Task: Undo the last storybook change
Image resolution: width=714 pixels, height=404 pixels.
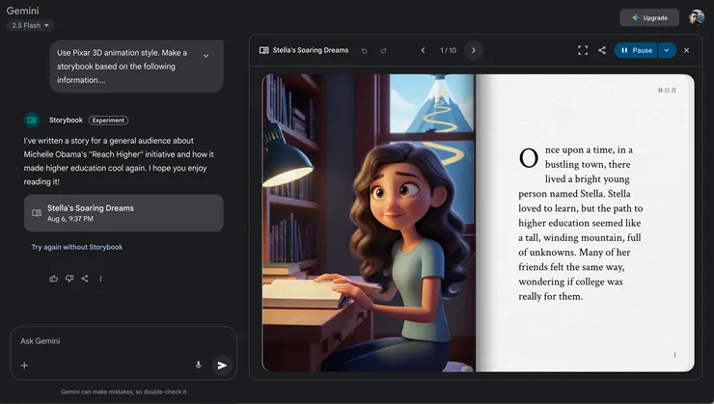Action: point(365,50)
